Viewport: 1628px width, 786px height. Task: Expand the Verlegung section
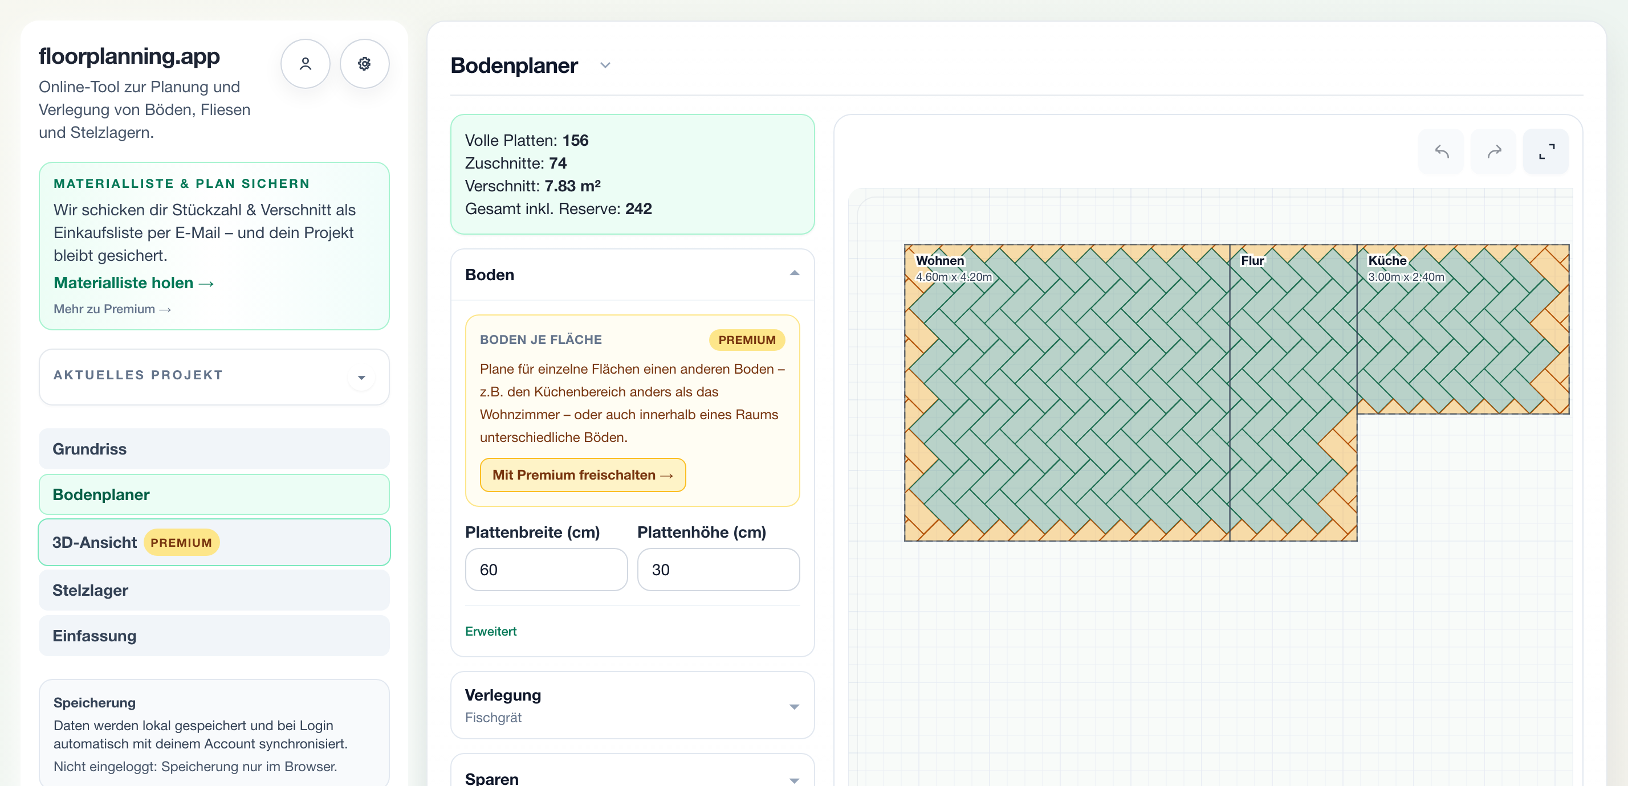coord(795,706)
